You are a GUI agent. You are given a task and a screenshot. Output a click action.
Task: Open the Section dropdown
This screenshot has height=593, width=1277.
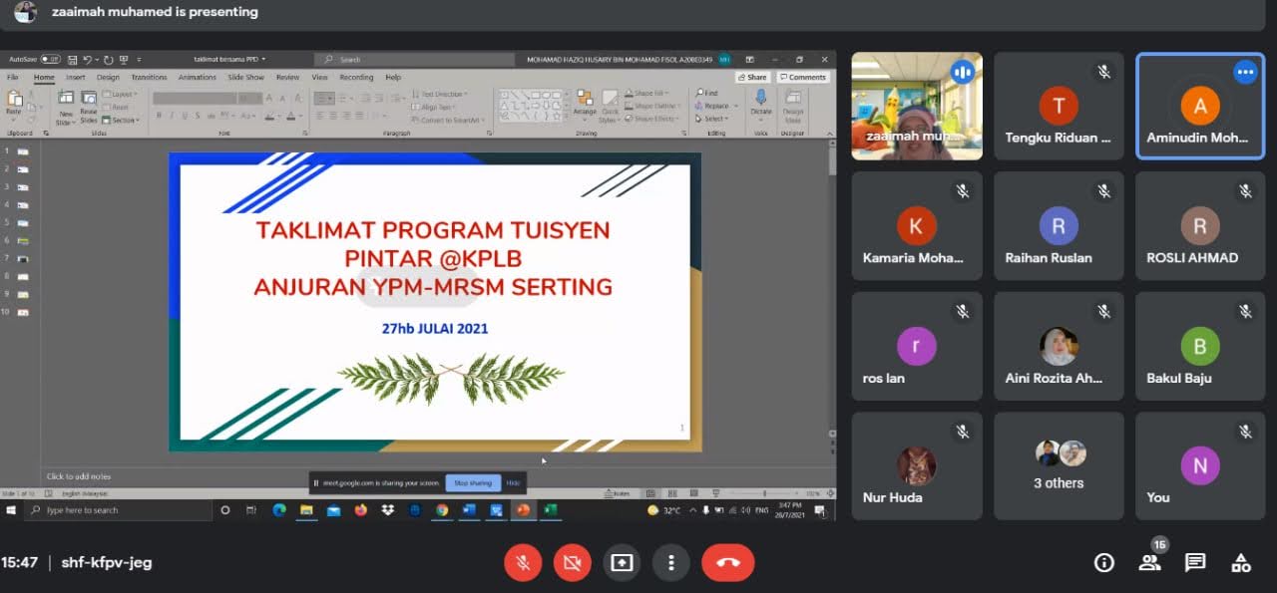(121, 120)
